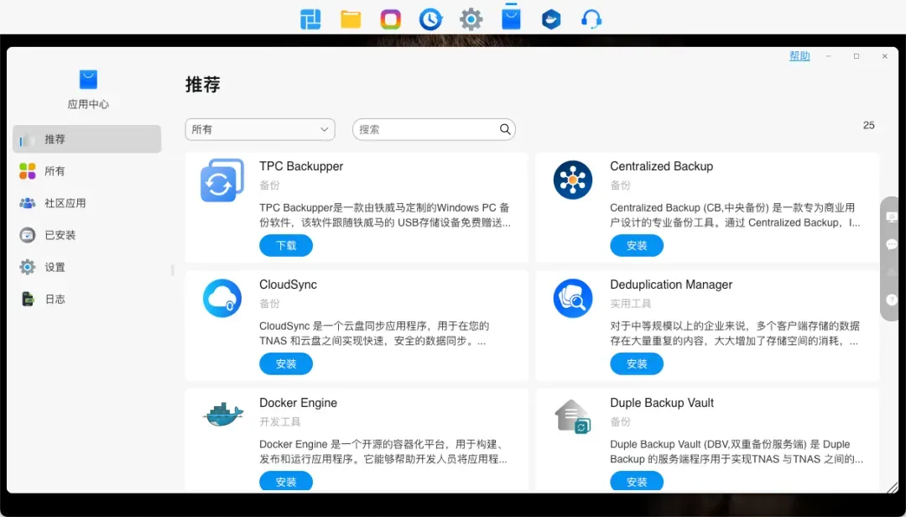Open the backup clock icon in the dock
This screenshot has height=517, width=906.
pos(430,19)
